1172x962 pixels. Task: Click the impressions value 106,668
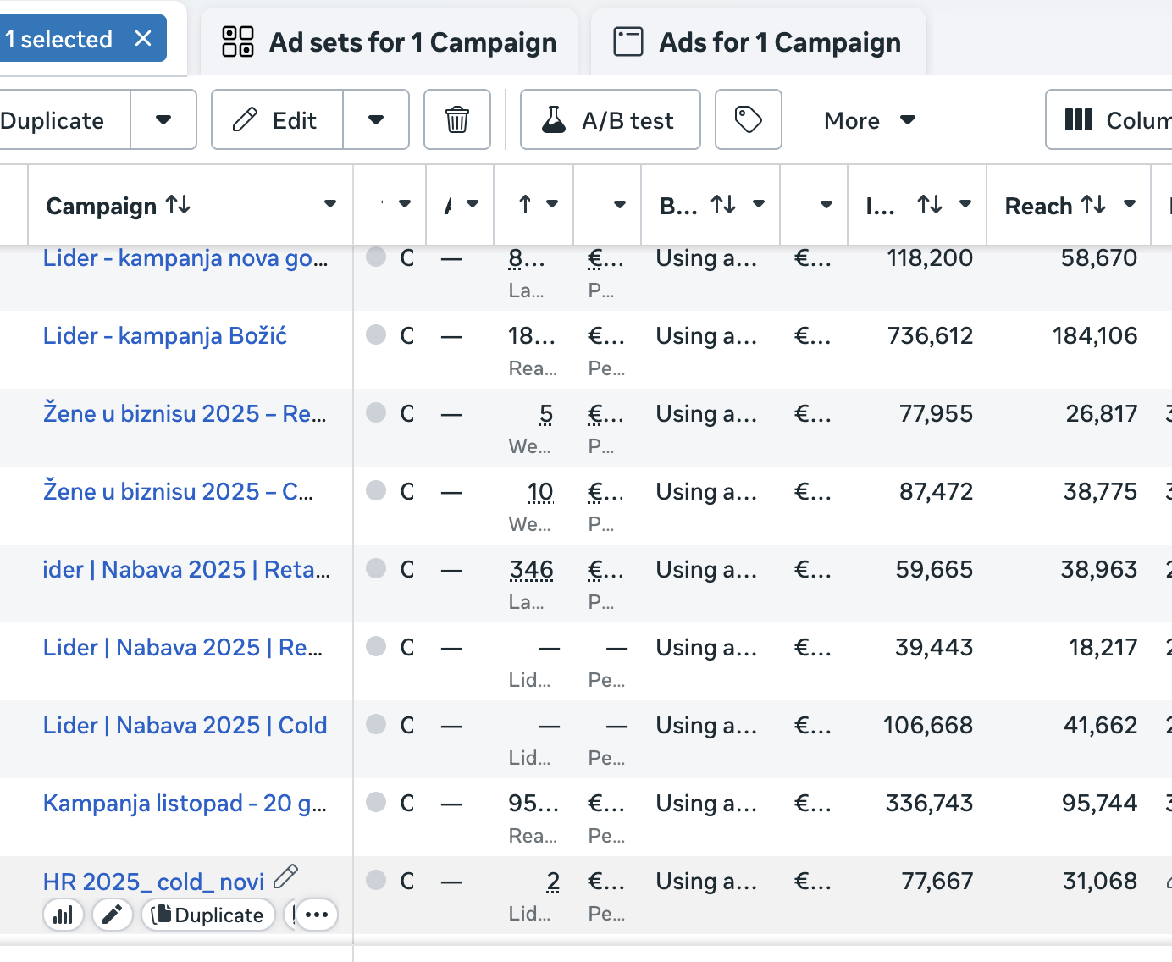click(928, 726)
